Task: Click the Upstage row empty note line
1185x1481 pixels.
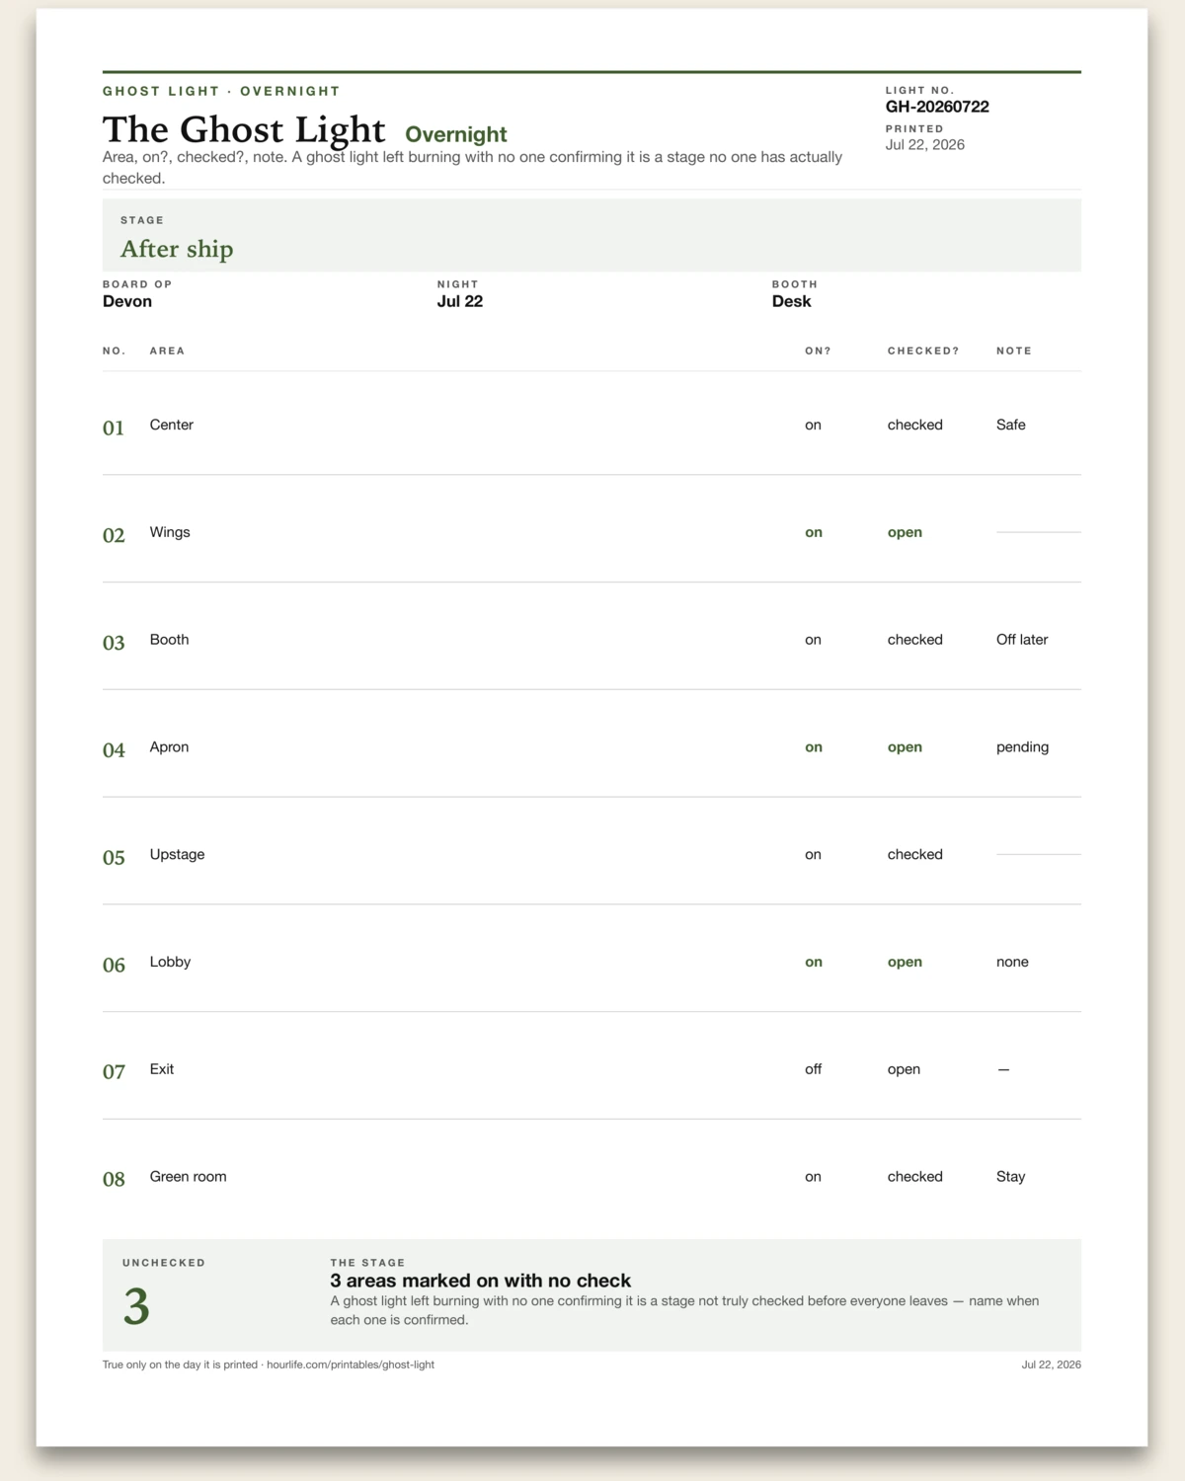Action: pos(1039,854)
